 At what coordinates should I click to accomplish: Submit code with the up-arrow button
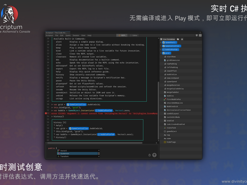tap(154, 155)
